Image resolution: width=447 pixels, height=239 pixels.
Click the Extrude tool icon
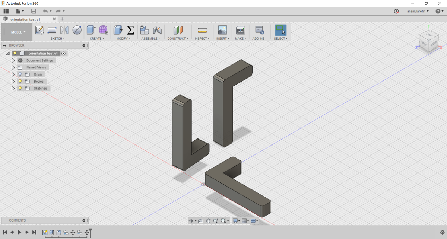pos(91,30)
